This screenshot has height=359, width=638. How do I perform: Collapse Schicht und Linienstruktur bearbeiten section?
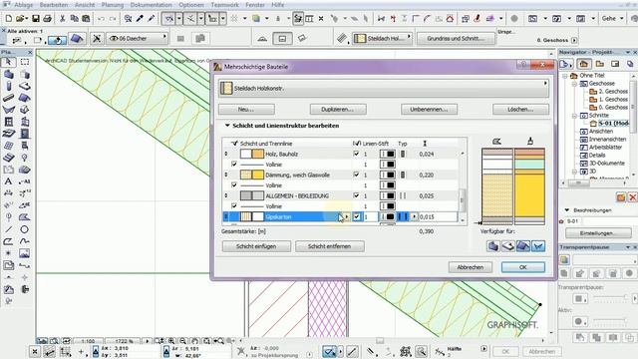point(227,126)
